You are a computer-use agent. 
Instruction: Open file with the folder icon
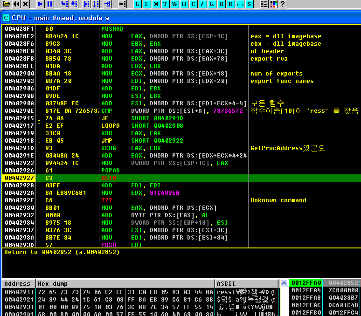(x=7, y=4)
